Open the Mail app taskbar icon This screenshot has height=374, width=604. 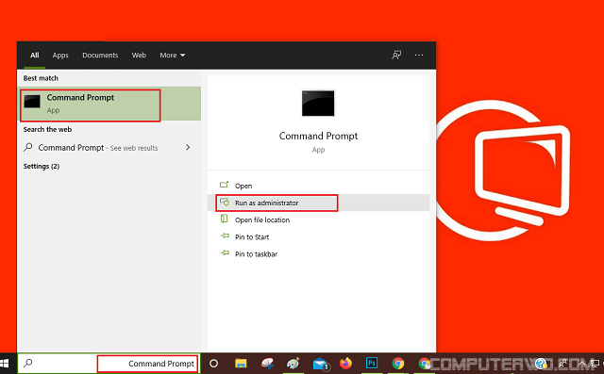(x=320, y=364)
